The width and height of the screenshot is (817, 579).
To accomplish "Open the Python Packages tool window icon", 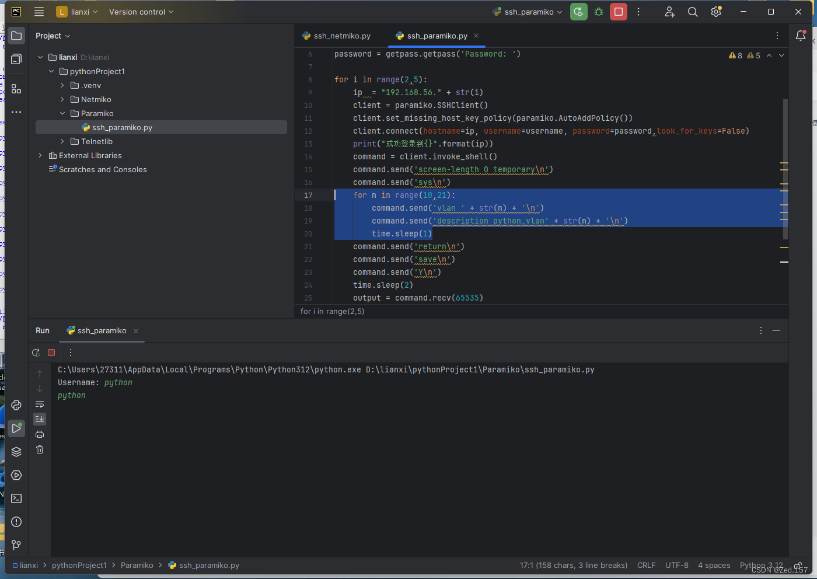I will click(x=16, y=451).
